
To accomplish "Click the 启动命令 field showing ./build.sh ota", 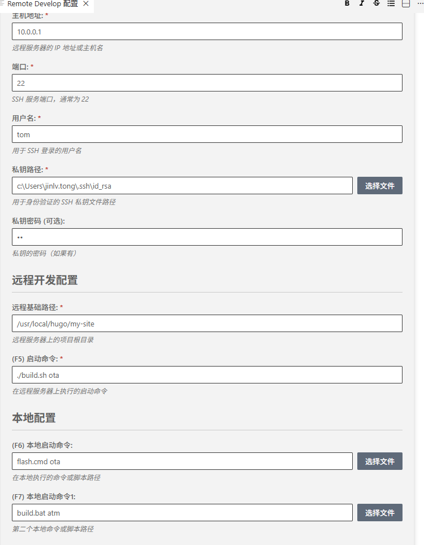I will [207, 374].
